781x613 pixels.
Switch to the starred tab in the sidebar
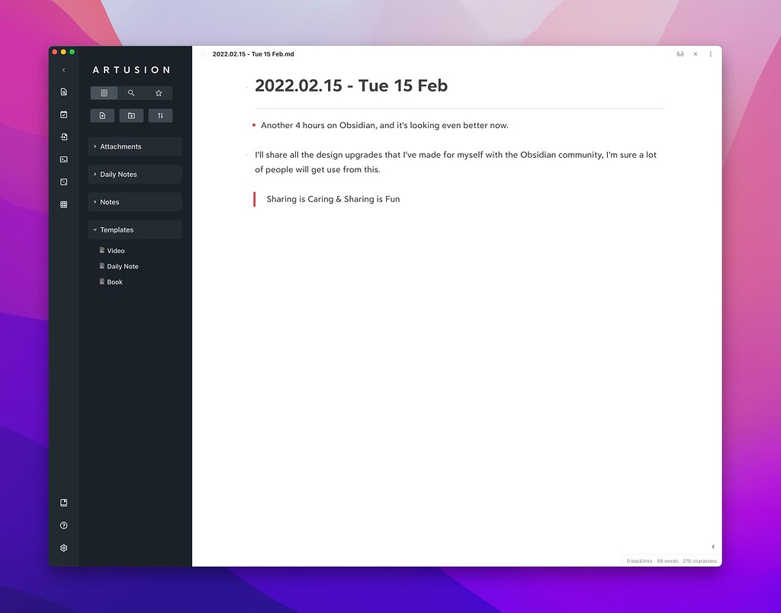159,93
